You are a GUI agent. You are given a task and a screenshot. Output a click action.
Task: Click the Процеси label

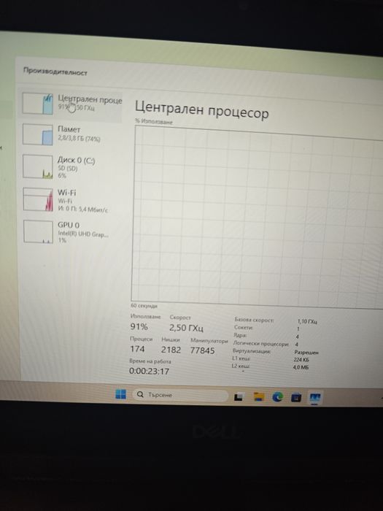pos(141,339)
